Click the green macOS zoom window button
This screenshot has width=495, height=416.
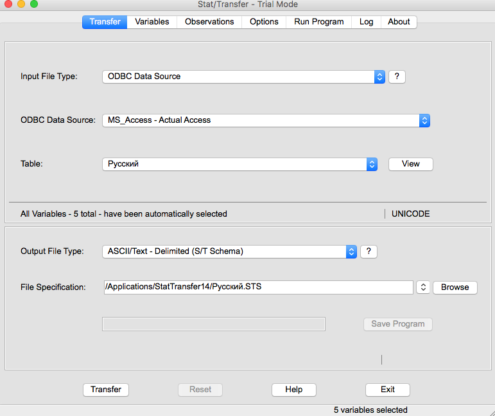click(x=34, y=5)
